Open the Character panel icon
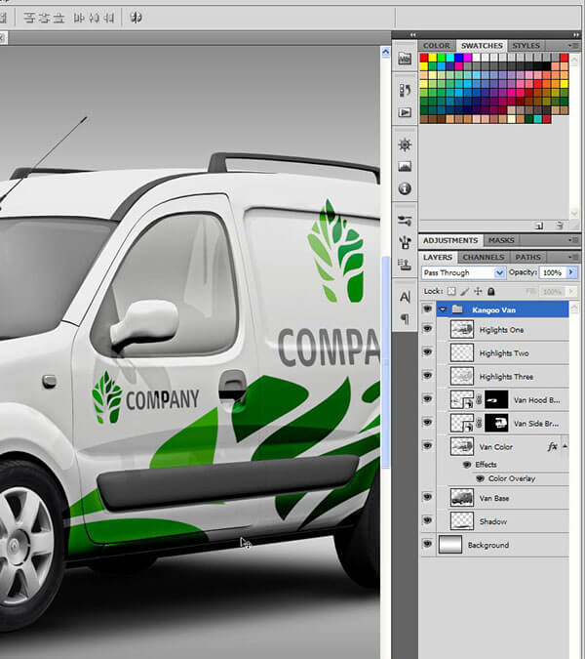Viewport: 585px width, 659px height. click(x=405, y=297)
